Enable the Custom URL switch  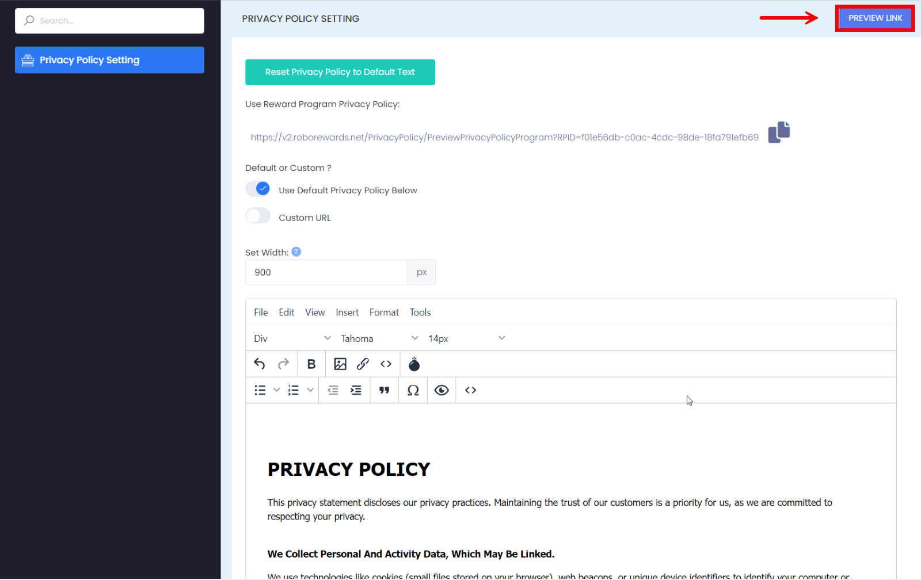[258, 216]
